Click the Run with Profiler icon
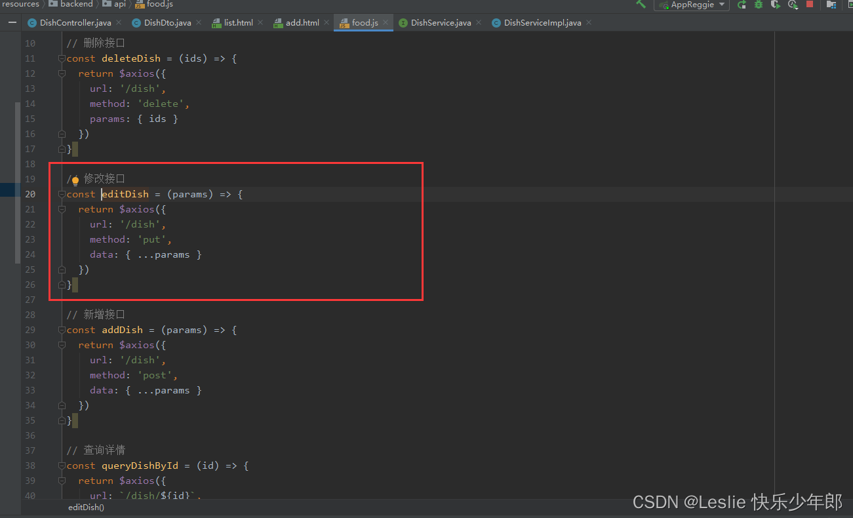The image size is (853, 518). (793, 5)
